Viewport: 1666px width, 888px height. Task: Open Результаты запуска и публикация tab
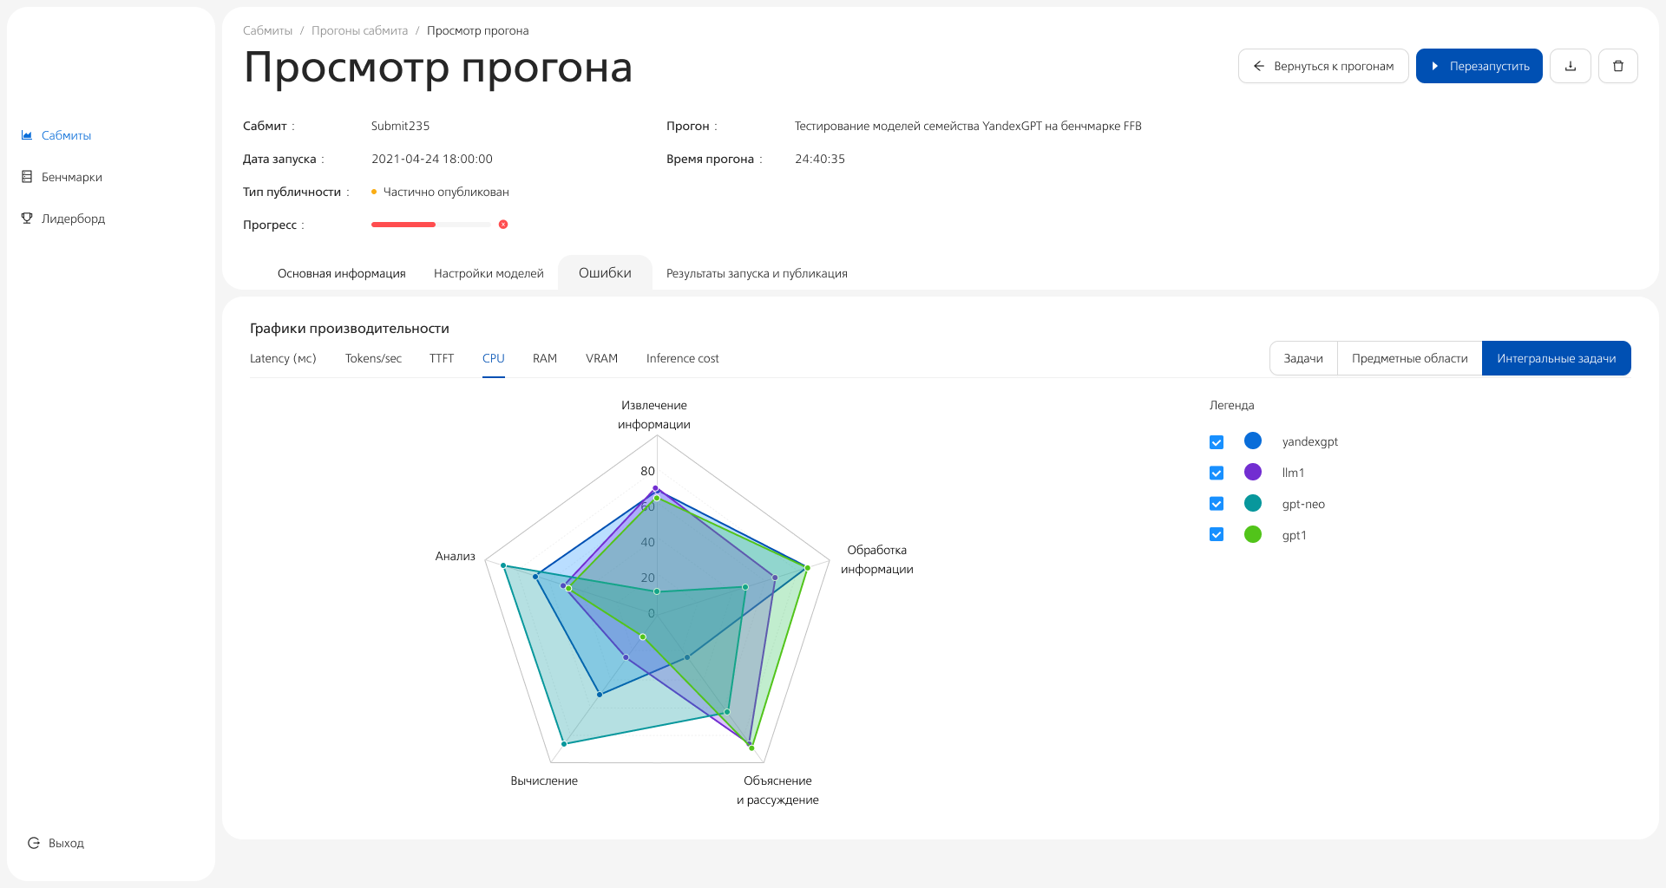(757, 273)
